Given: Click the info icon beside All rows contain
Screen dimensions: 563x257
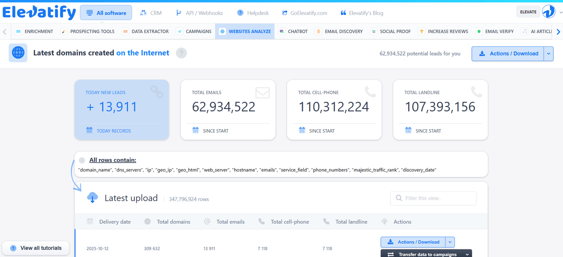Looking at the screenshot, I should tap(82, 160).
